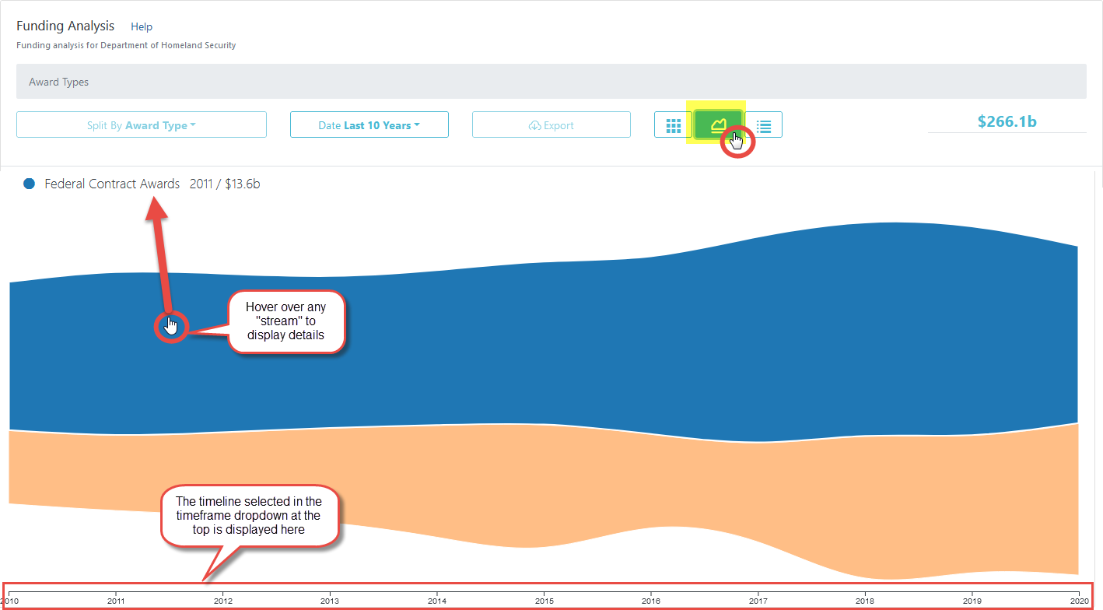Click the Award Types filter field
Image resolution: width=1103 pixels, height=610 pixels.
[x=551, y=82]
